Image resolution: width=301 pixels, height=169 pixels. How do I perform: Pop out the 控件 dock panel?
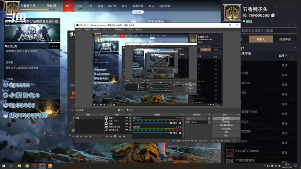(x=239, y=115)
